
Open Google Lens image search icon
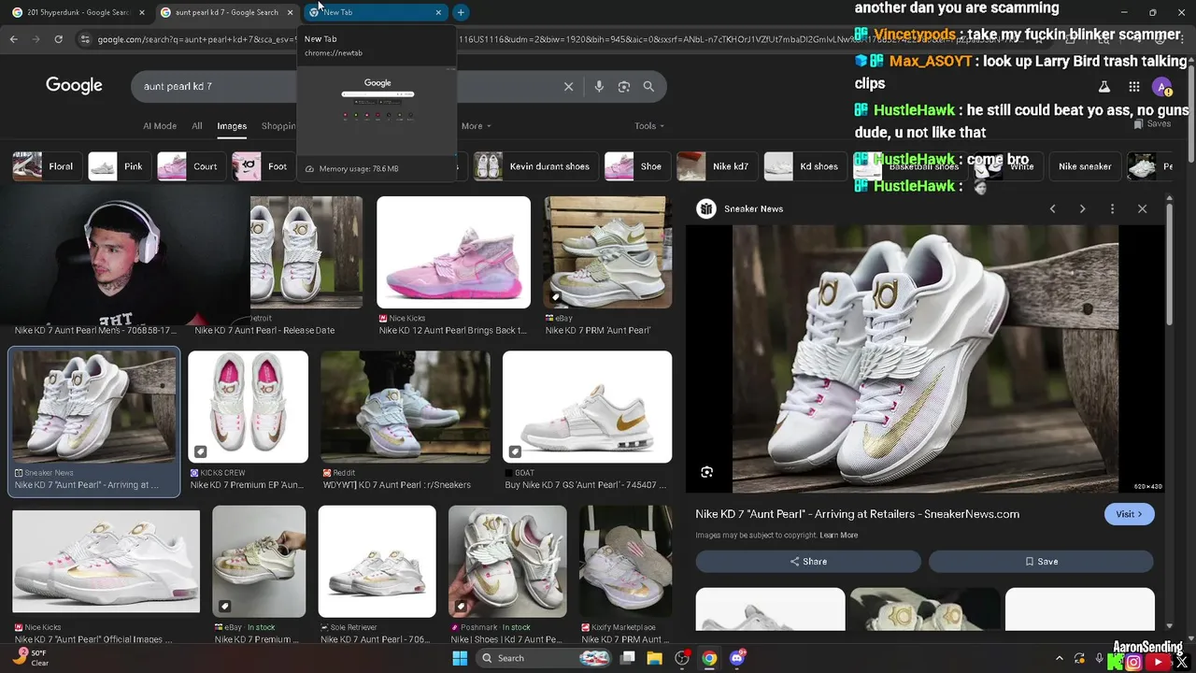[x=623, y=86]
